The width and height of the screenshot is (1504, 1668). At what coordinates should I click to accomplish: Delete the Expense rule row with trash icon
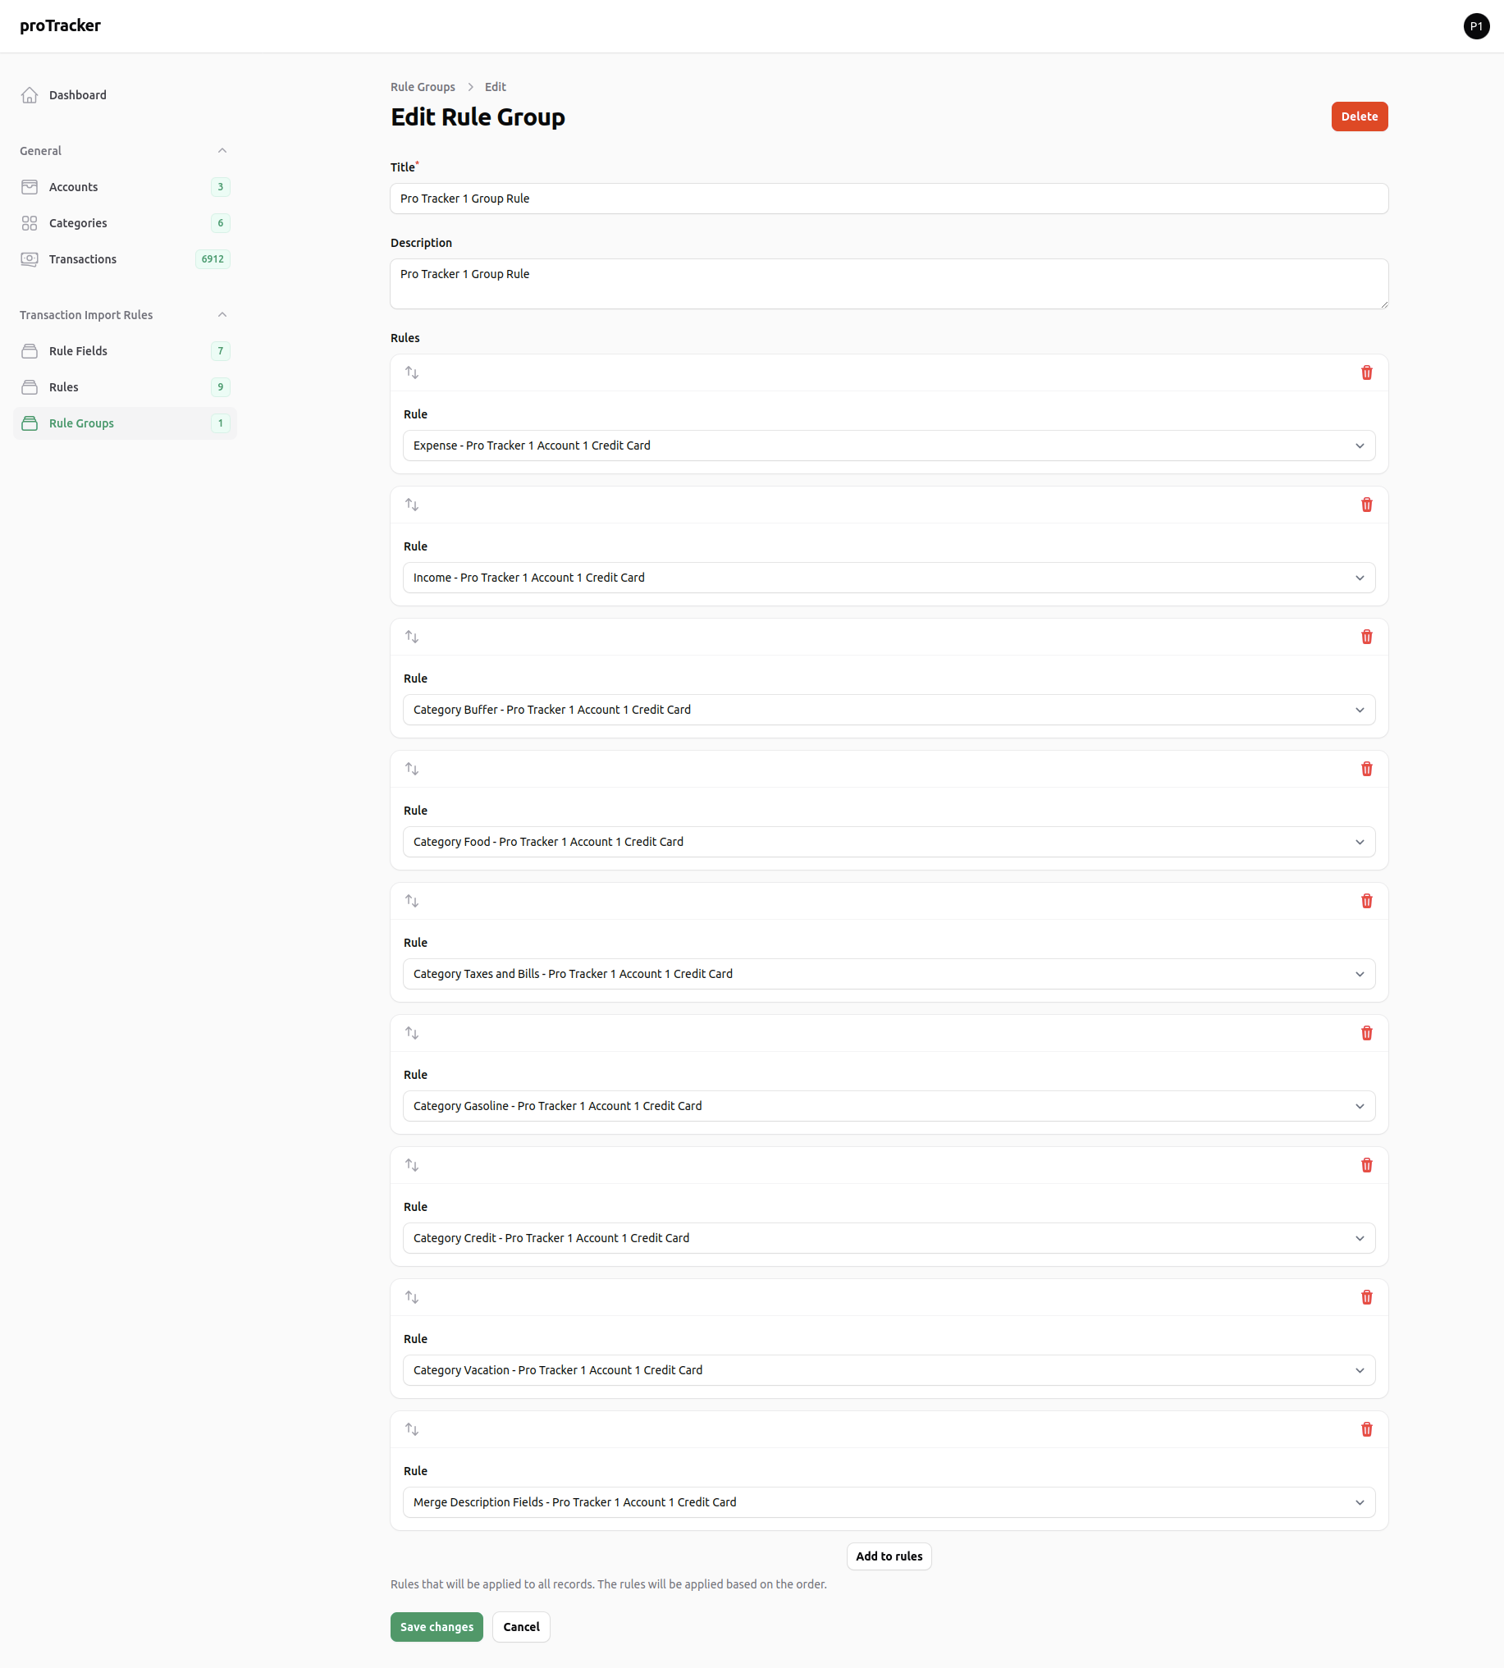1366,372
